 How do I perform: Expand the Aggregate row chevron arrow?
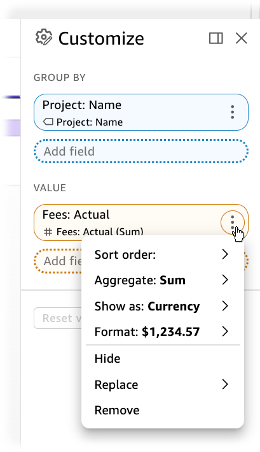(225, 280)
